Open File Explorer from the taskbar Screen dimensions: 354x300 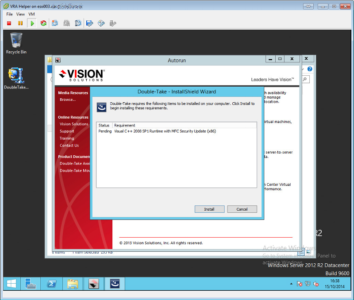(x=73, y=284)
